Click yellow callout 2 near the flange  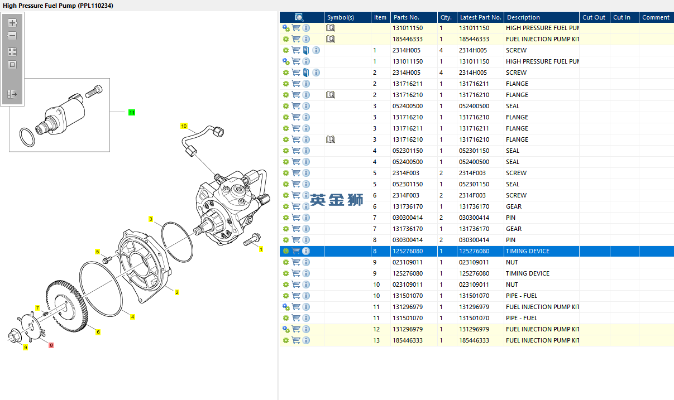pyautogui.click(x=177, y=292)
